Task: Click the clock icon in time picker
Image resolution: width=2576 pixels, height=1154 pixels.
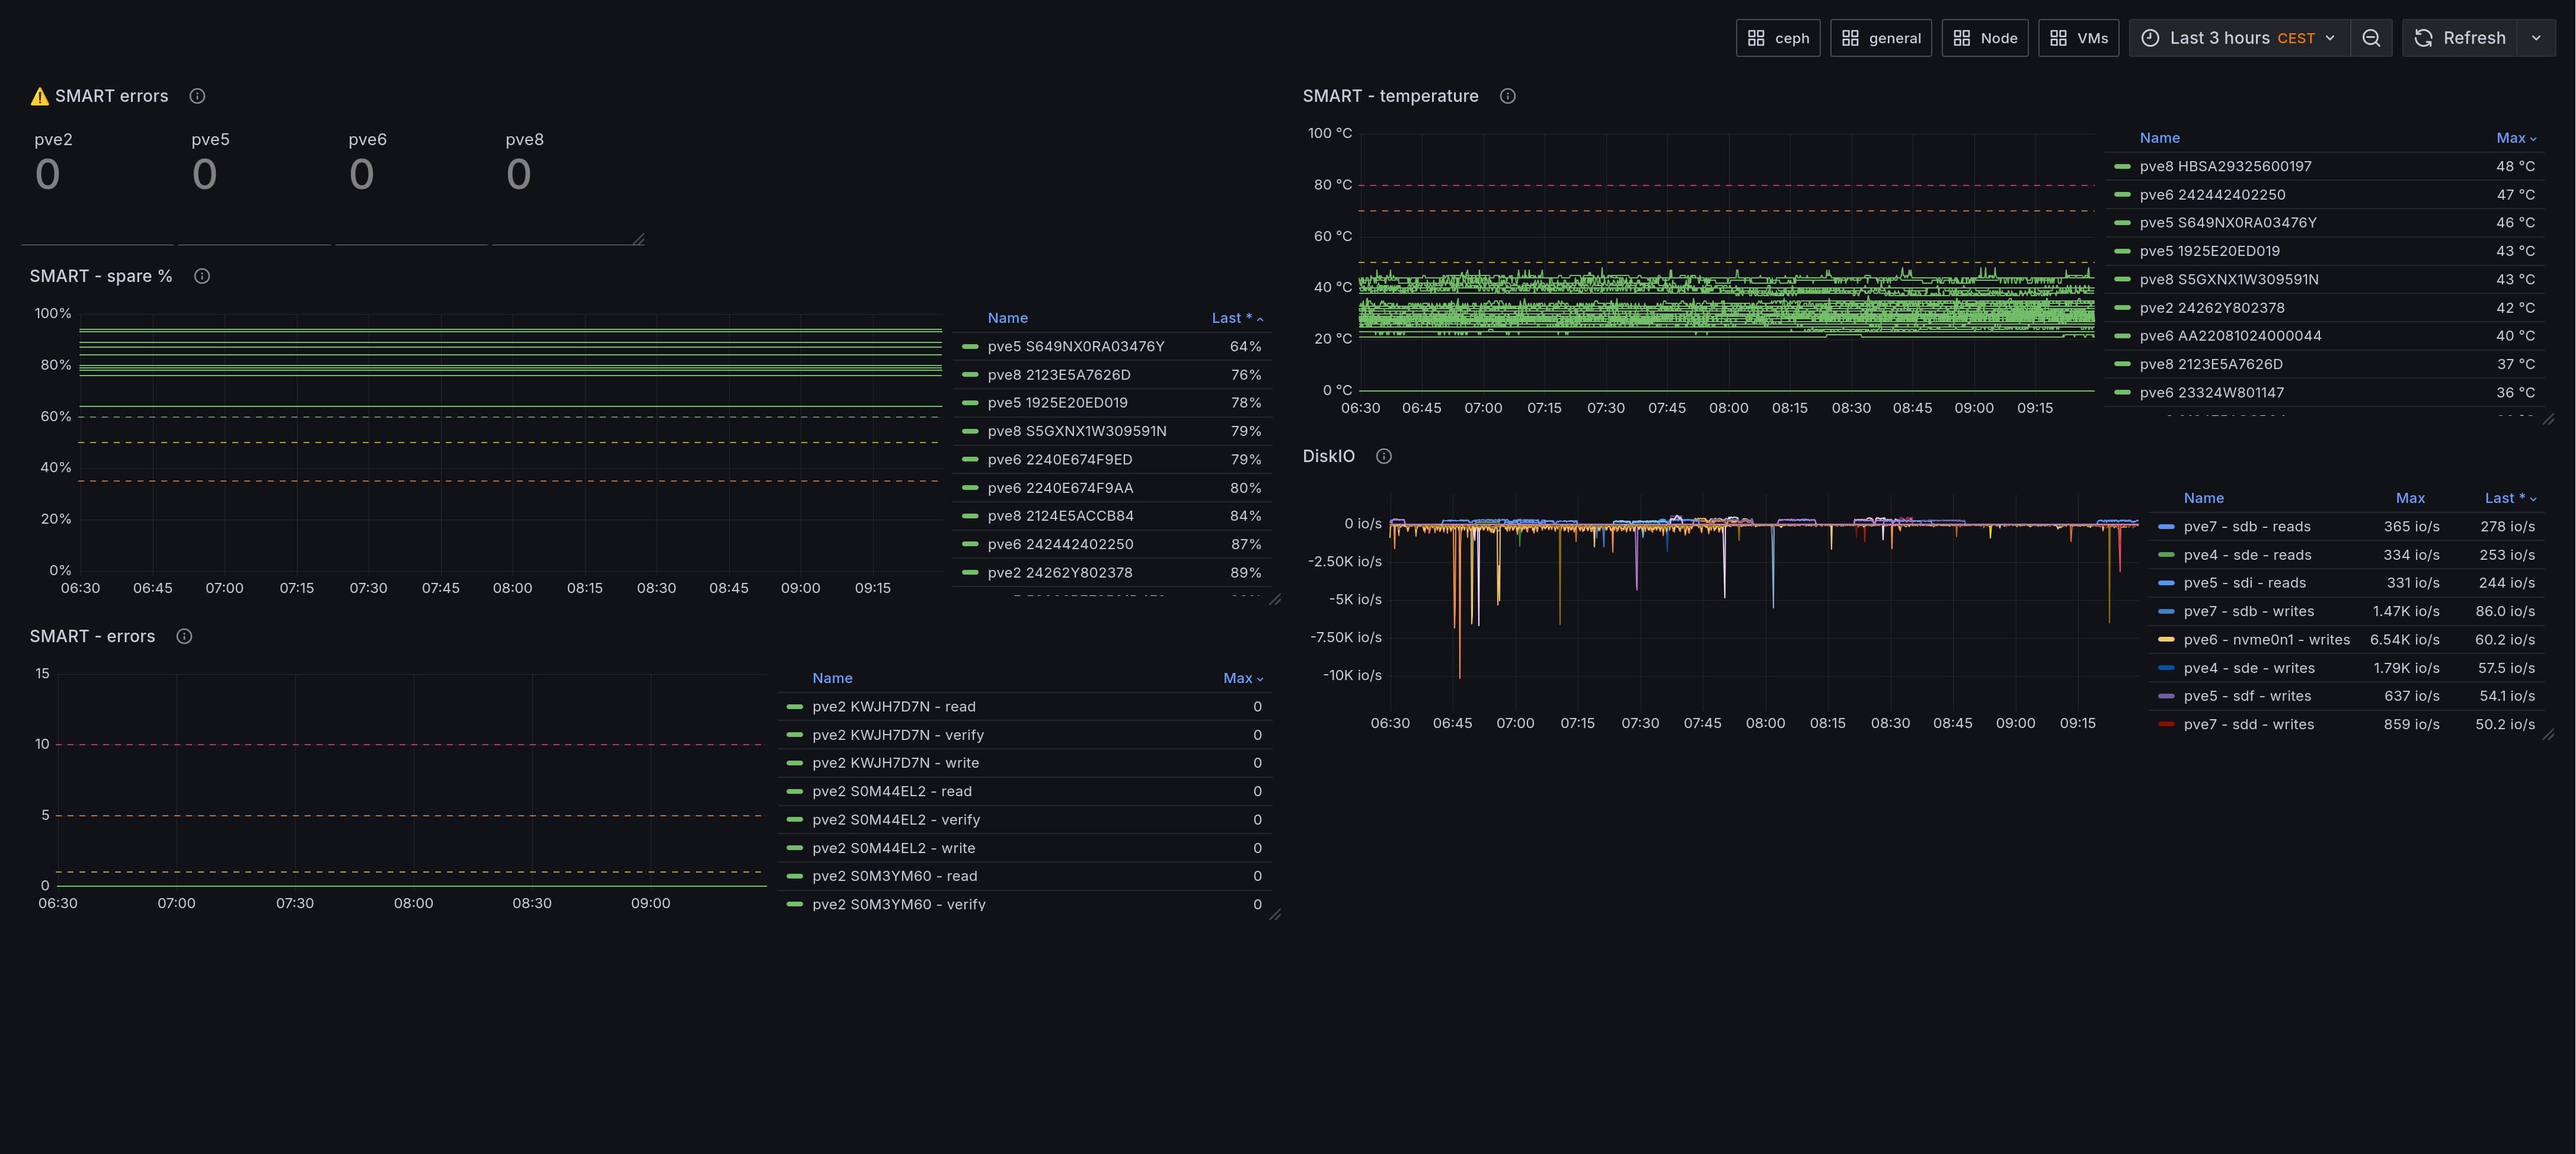Action: point(2150,38)
